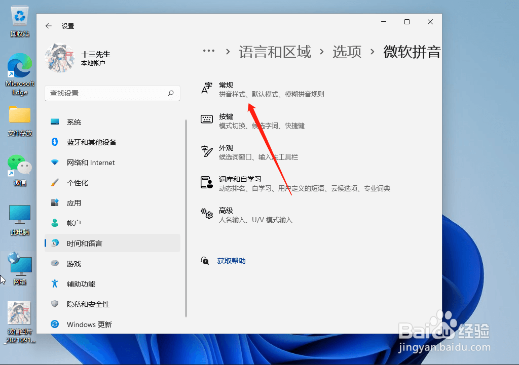The height and width of the screenshot is (365, 519).
Task: Select the 个性化 paintbrush icon
Action: coord(55,182)
